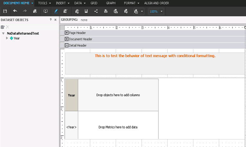Collapse the NoDataReturnedTest dataset
Screen dimensions: 246x147
point(3,33)
